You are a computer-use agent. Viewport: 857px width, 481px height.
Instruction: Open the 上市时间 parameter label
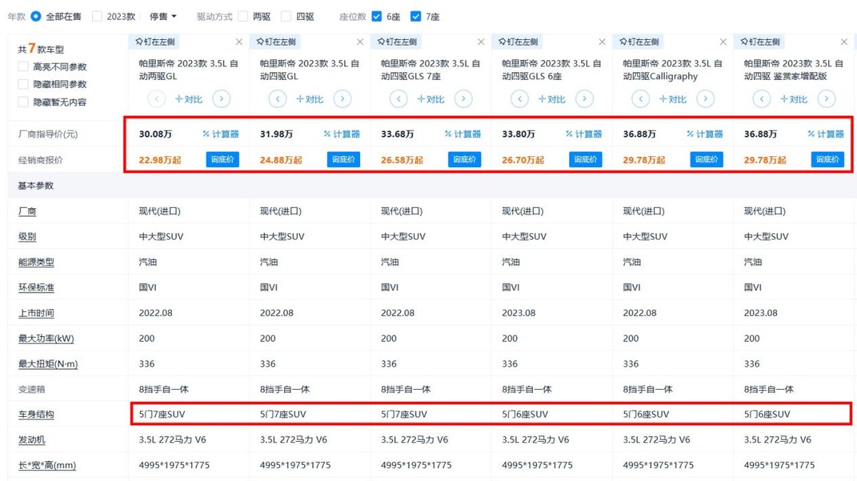pos(36,313)
